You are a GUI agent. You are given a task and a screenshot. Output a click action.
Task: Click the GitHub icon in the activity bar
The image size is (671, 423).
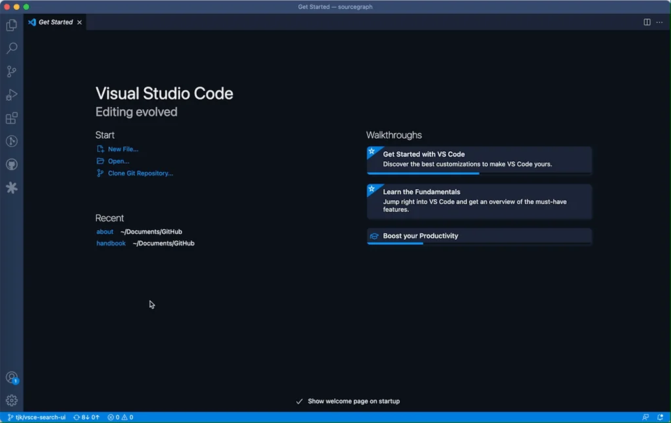coord(11,164)
